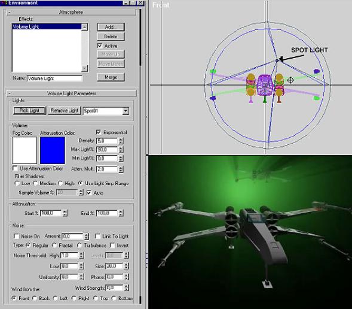Enable Link To Light checkbox
Screen dimensions: 352x309
[97, 236]
